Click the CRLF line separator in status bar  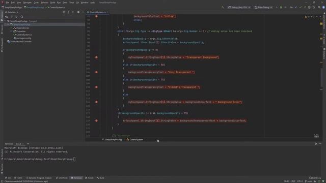coord(293,181)
